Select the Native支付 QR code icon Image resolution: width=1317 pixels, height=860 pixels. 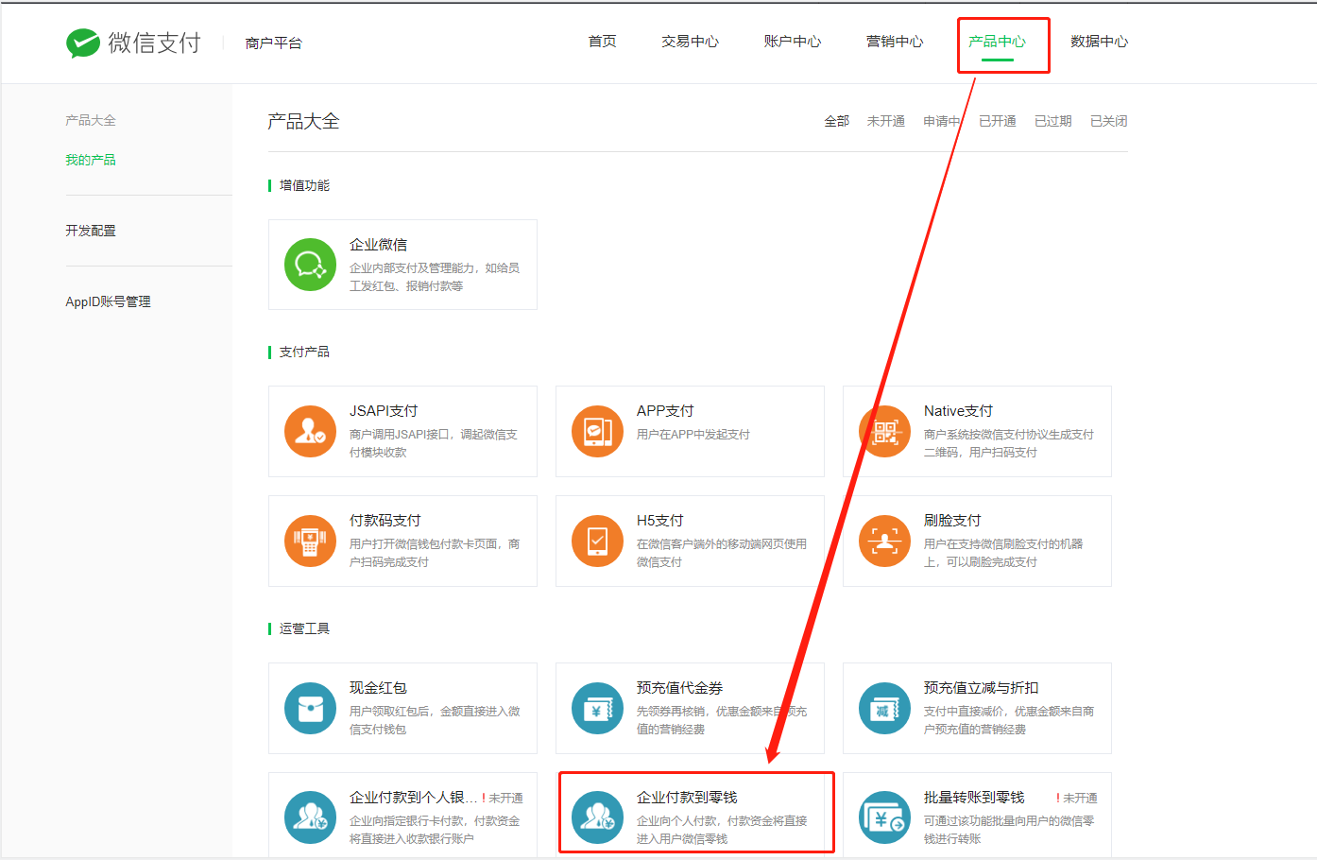(x=885, y=431)
